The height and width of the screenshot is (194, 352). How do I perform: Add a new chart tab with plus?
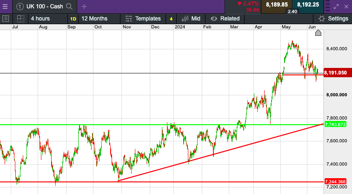point(84,7)
